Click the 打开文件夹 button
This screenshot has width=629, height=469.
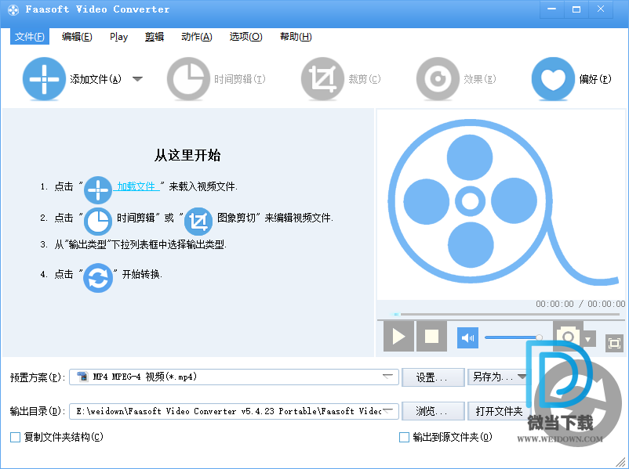tap(499, 411)
